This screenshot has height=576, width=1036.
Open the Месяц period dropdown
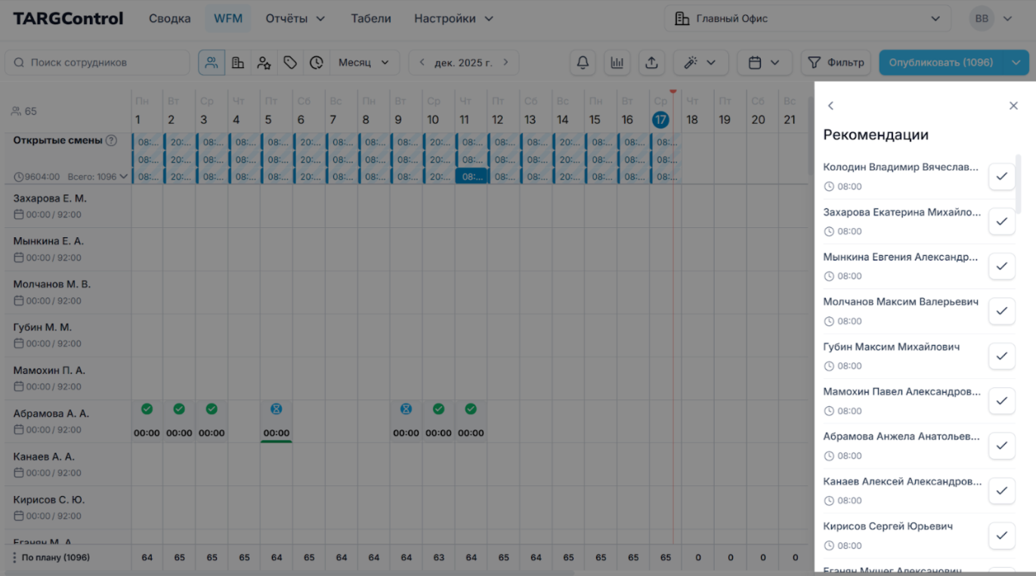tap(363, 63)
